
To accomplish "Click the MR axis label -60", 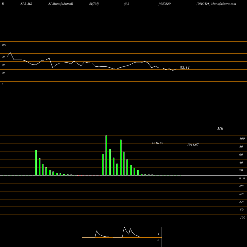I will coord(241,202).
